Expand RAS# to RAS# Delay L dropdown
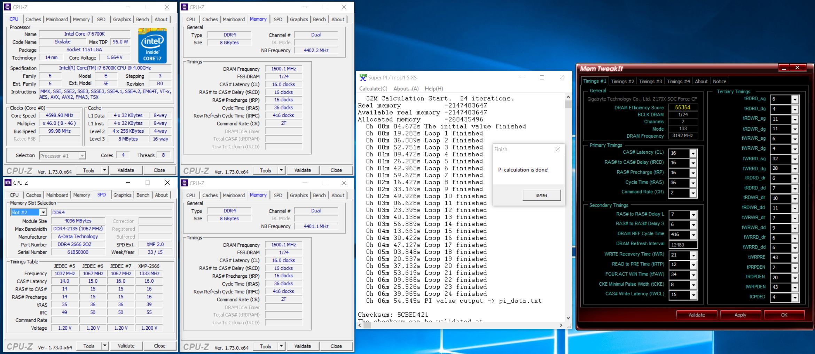Image resolution: width=815 pixels, height=354 pixels. click(x=693, y=215)
